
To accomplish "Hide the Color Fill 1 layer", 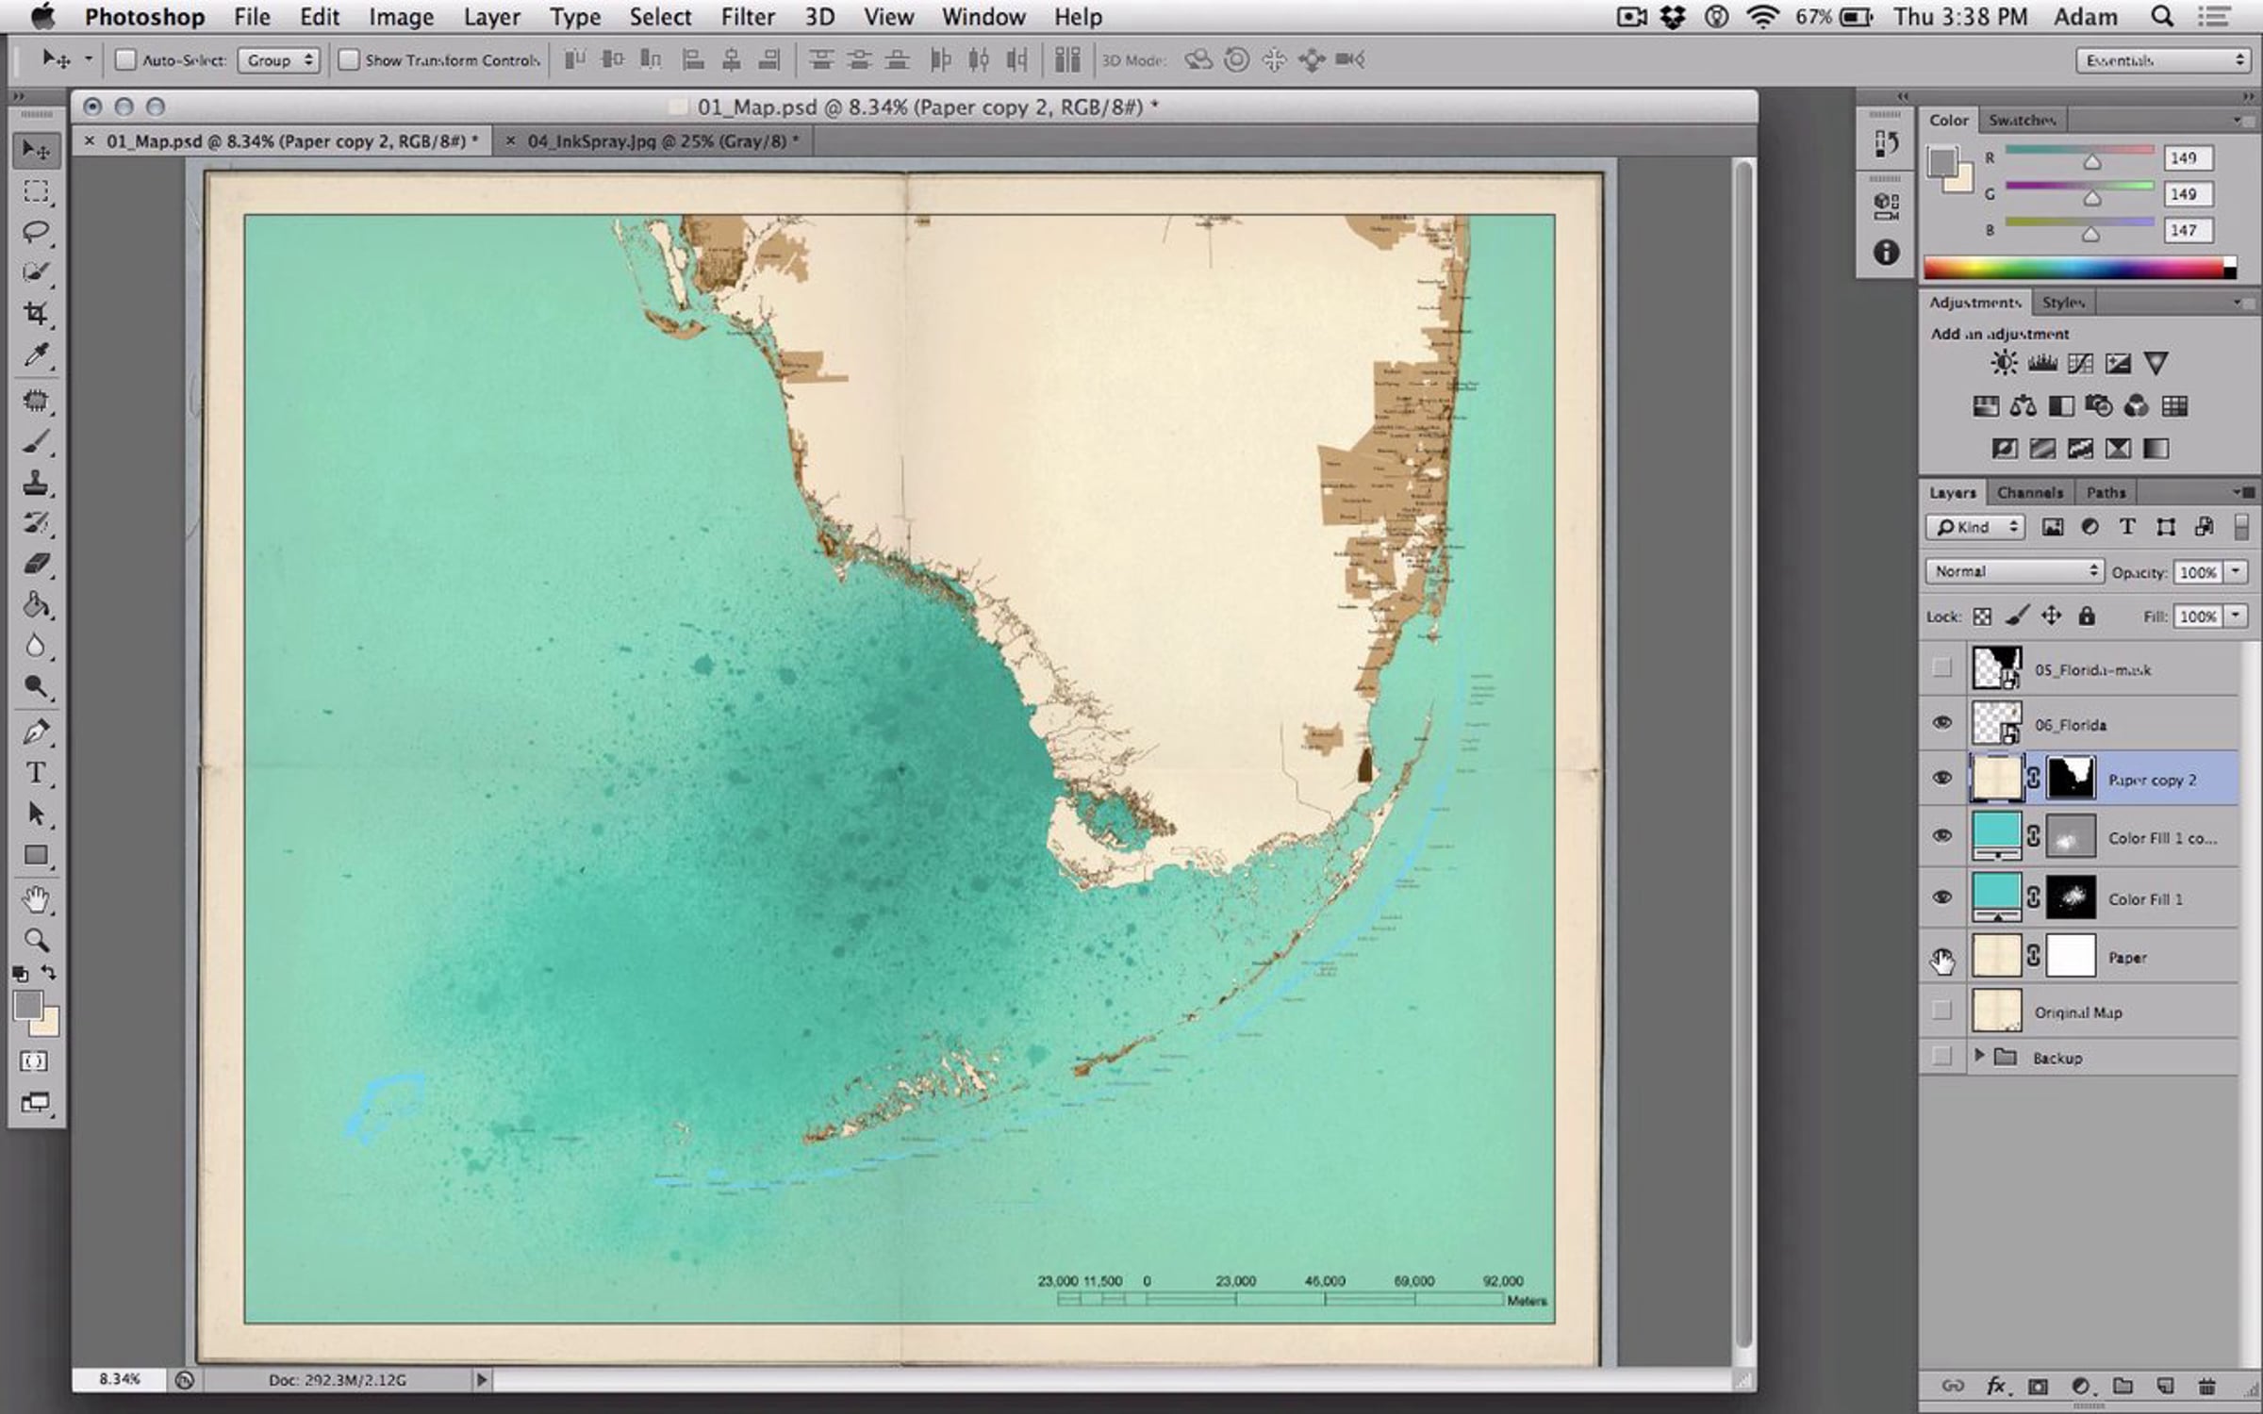I will (x=1941, y=897).
